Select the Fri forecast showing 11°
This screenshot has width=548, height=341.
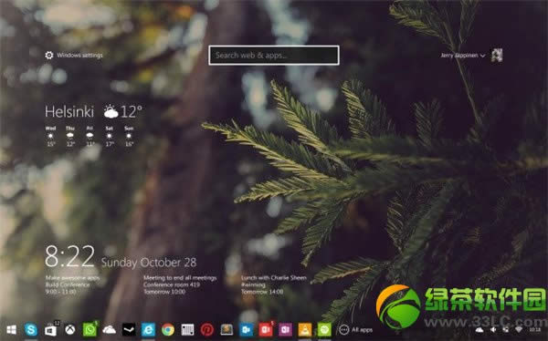click(x=90, y=136)
